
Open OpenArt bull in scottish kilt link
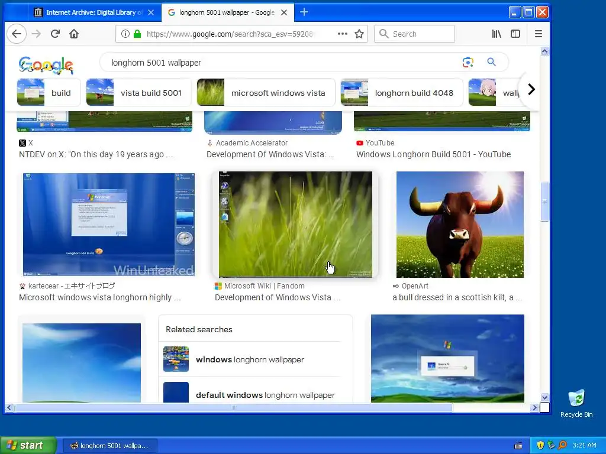pyautogui.click(x=457, y=297)
